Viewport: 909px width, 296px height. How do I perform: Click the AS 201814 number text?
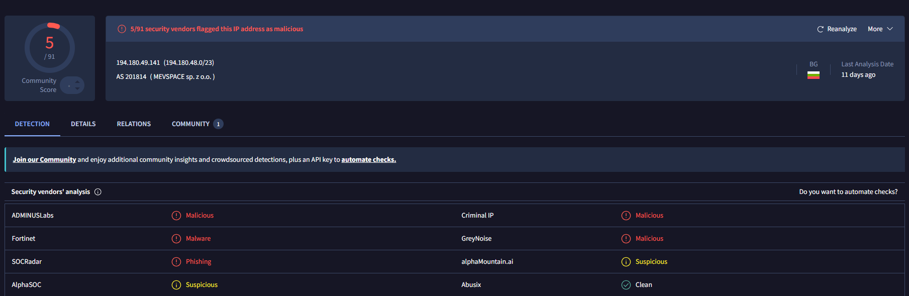pyautogui.click(x=131, y=77)
